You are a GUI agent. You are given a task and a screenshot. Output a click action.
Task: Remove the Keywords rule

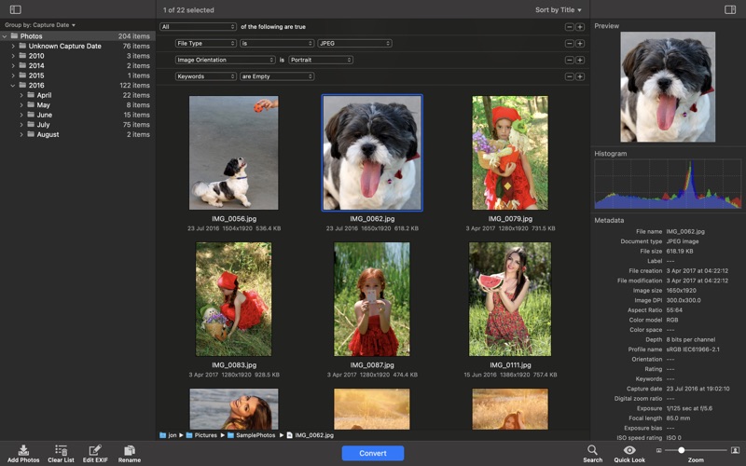(x=570, y=77)
